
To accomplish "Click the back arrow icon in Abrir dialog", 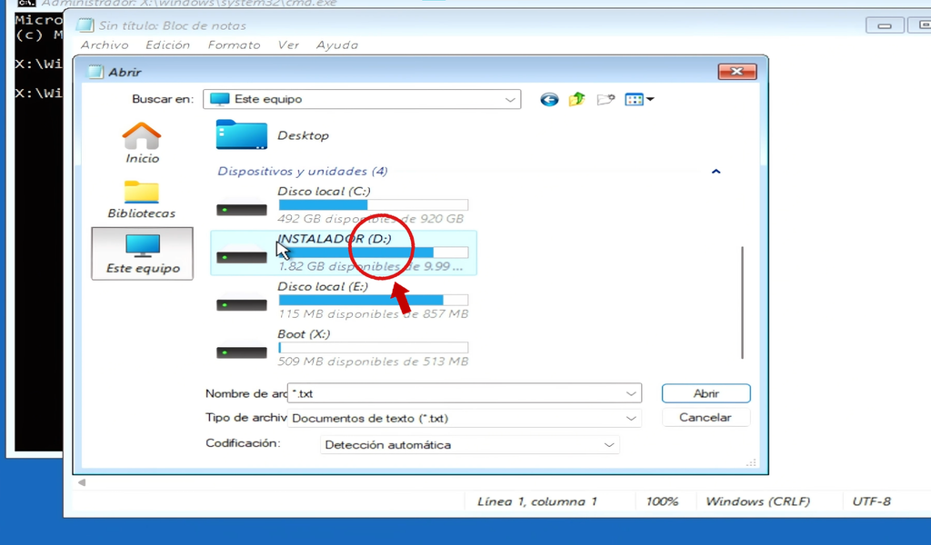I will click(x=549, y=100).
